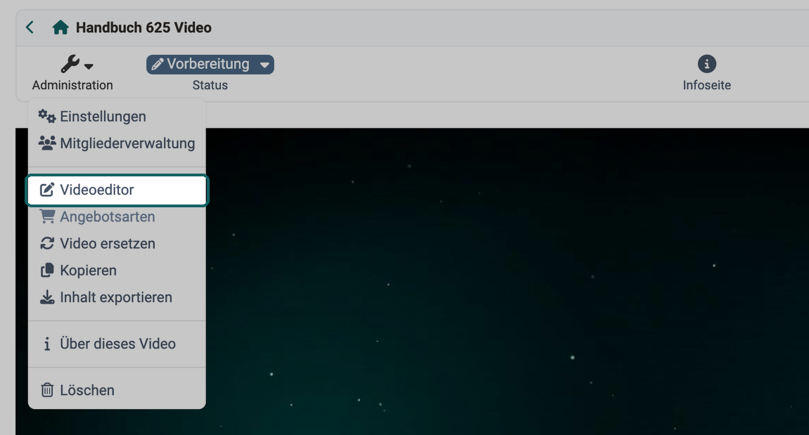
Task: Click the pencil icon in Vorbereitung badge
Action: 158,65
